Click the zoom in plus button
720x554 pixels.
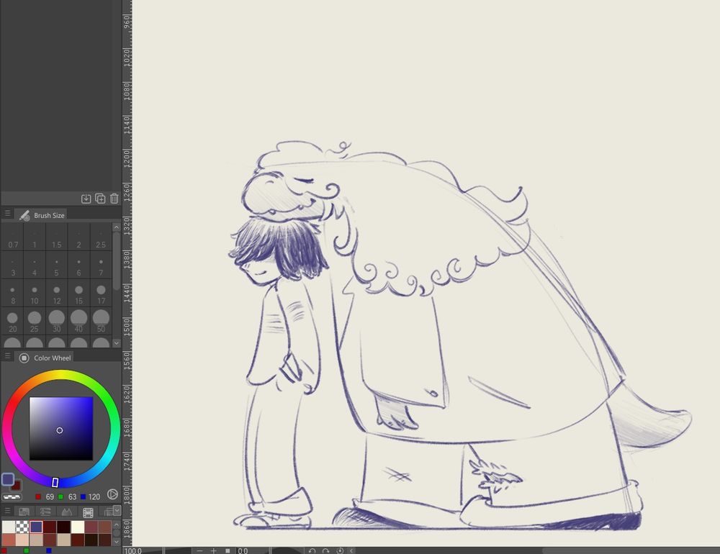click(x=214, y=550)
